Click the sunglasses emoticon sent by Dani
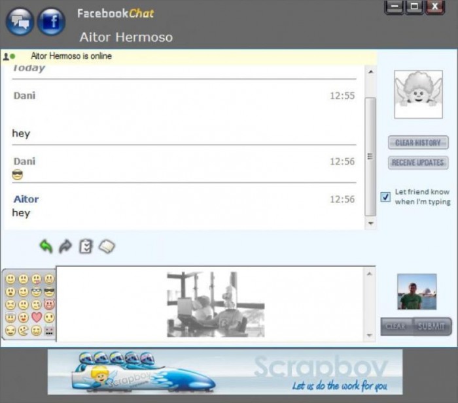The image size is (458, 403). 18,175
